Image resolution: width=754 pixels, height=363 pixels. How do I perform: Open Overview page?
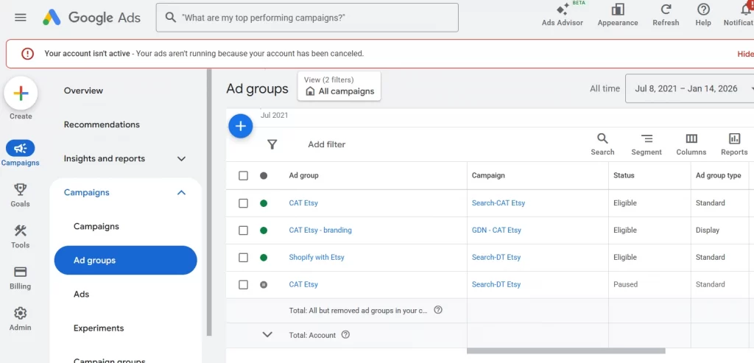tap(83, 91)
